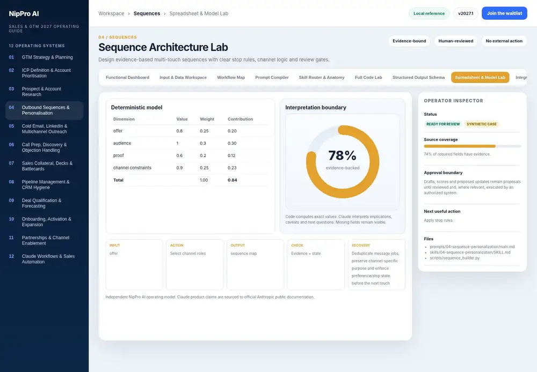The height and width of the screenshot is (372, 537).
Task: Click the Source coverage progress bar
Action: click(472, 146)
